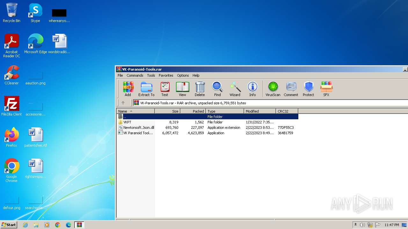Open the Start menu
The image size is (408, 229).
[9, 225]
